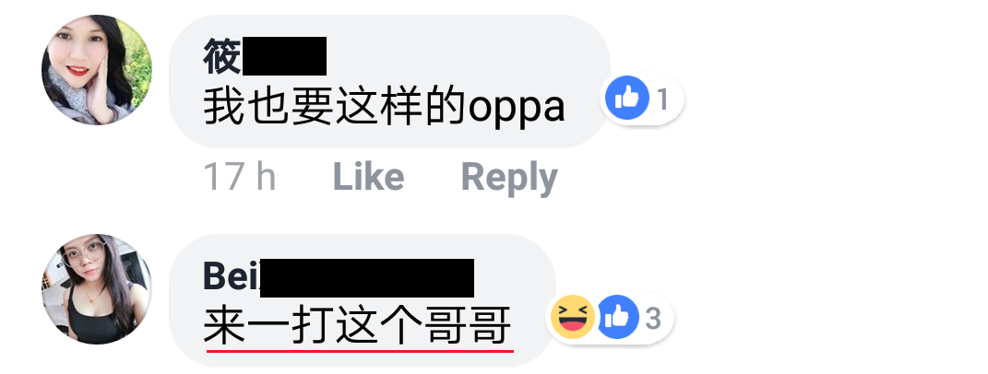Reply to the 我也要这样的oppa comment

(x=509, y=178)
